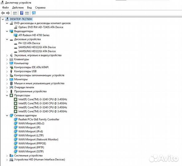Click the Системные устройства category icon
Viewport: 182px width, 166px height.
click(x=11, y=156)
